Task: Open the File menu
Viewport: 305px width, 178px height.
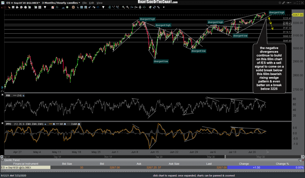Action: click(x=85, y=3)
